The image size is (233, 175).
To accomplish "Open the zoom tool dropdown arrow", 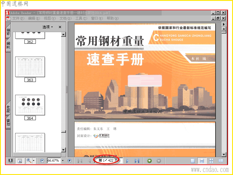I will pyautogui.click(x=33, y=161).
